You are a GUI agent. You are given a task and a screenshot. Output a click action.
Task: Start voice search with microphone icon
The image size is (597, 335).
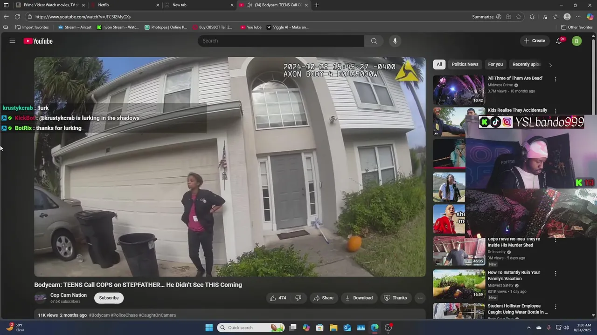[395, 41]
